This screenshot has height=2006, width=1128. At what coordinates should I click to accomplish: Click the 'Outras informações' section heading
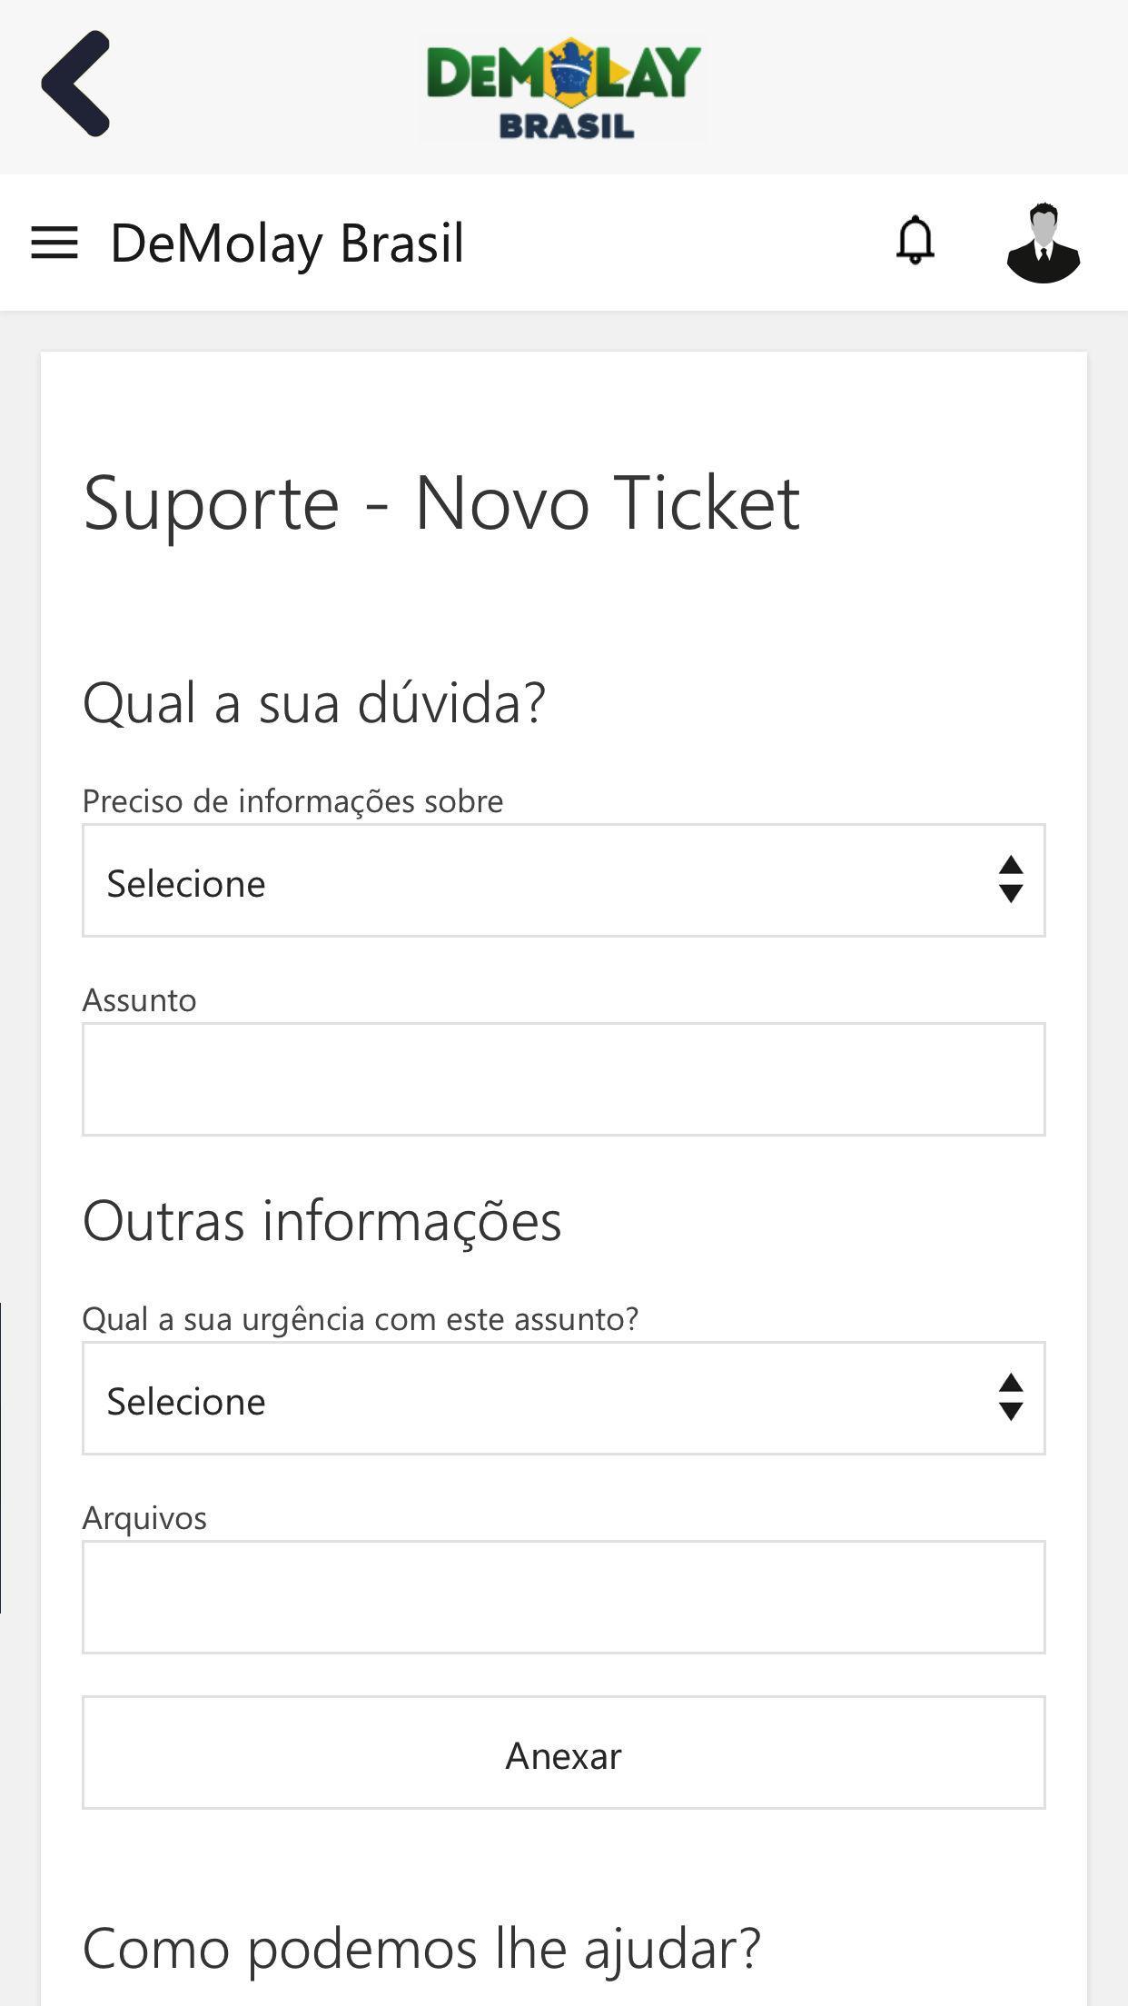[x=322, y=1220]
